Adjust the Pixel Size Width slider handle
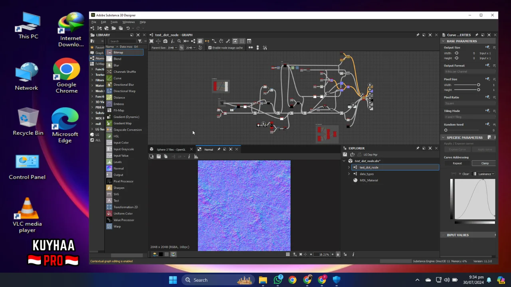Image resolution: width=511 pixels, height=287 pixels. pos(478,85)
